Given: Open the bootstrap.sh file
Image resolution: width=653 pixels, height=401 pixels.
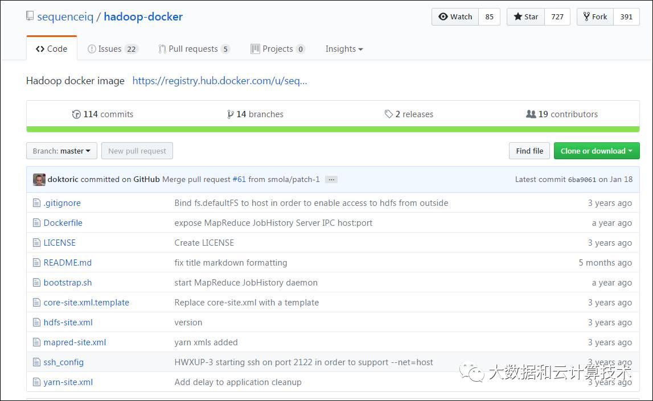Looking at the screenshot, I should pos(68,283).
